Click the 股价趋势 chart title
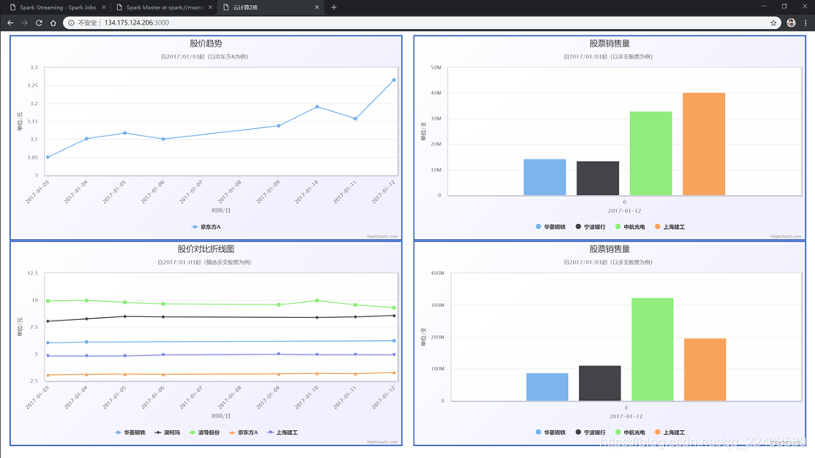Image resolution: width=815 pixels, height=458 pixels. coord(205,43)
